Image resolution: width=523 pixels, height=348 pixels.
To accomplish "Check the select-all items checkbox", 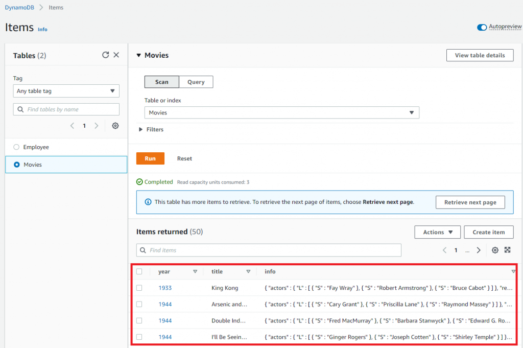I will point(139,271).
